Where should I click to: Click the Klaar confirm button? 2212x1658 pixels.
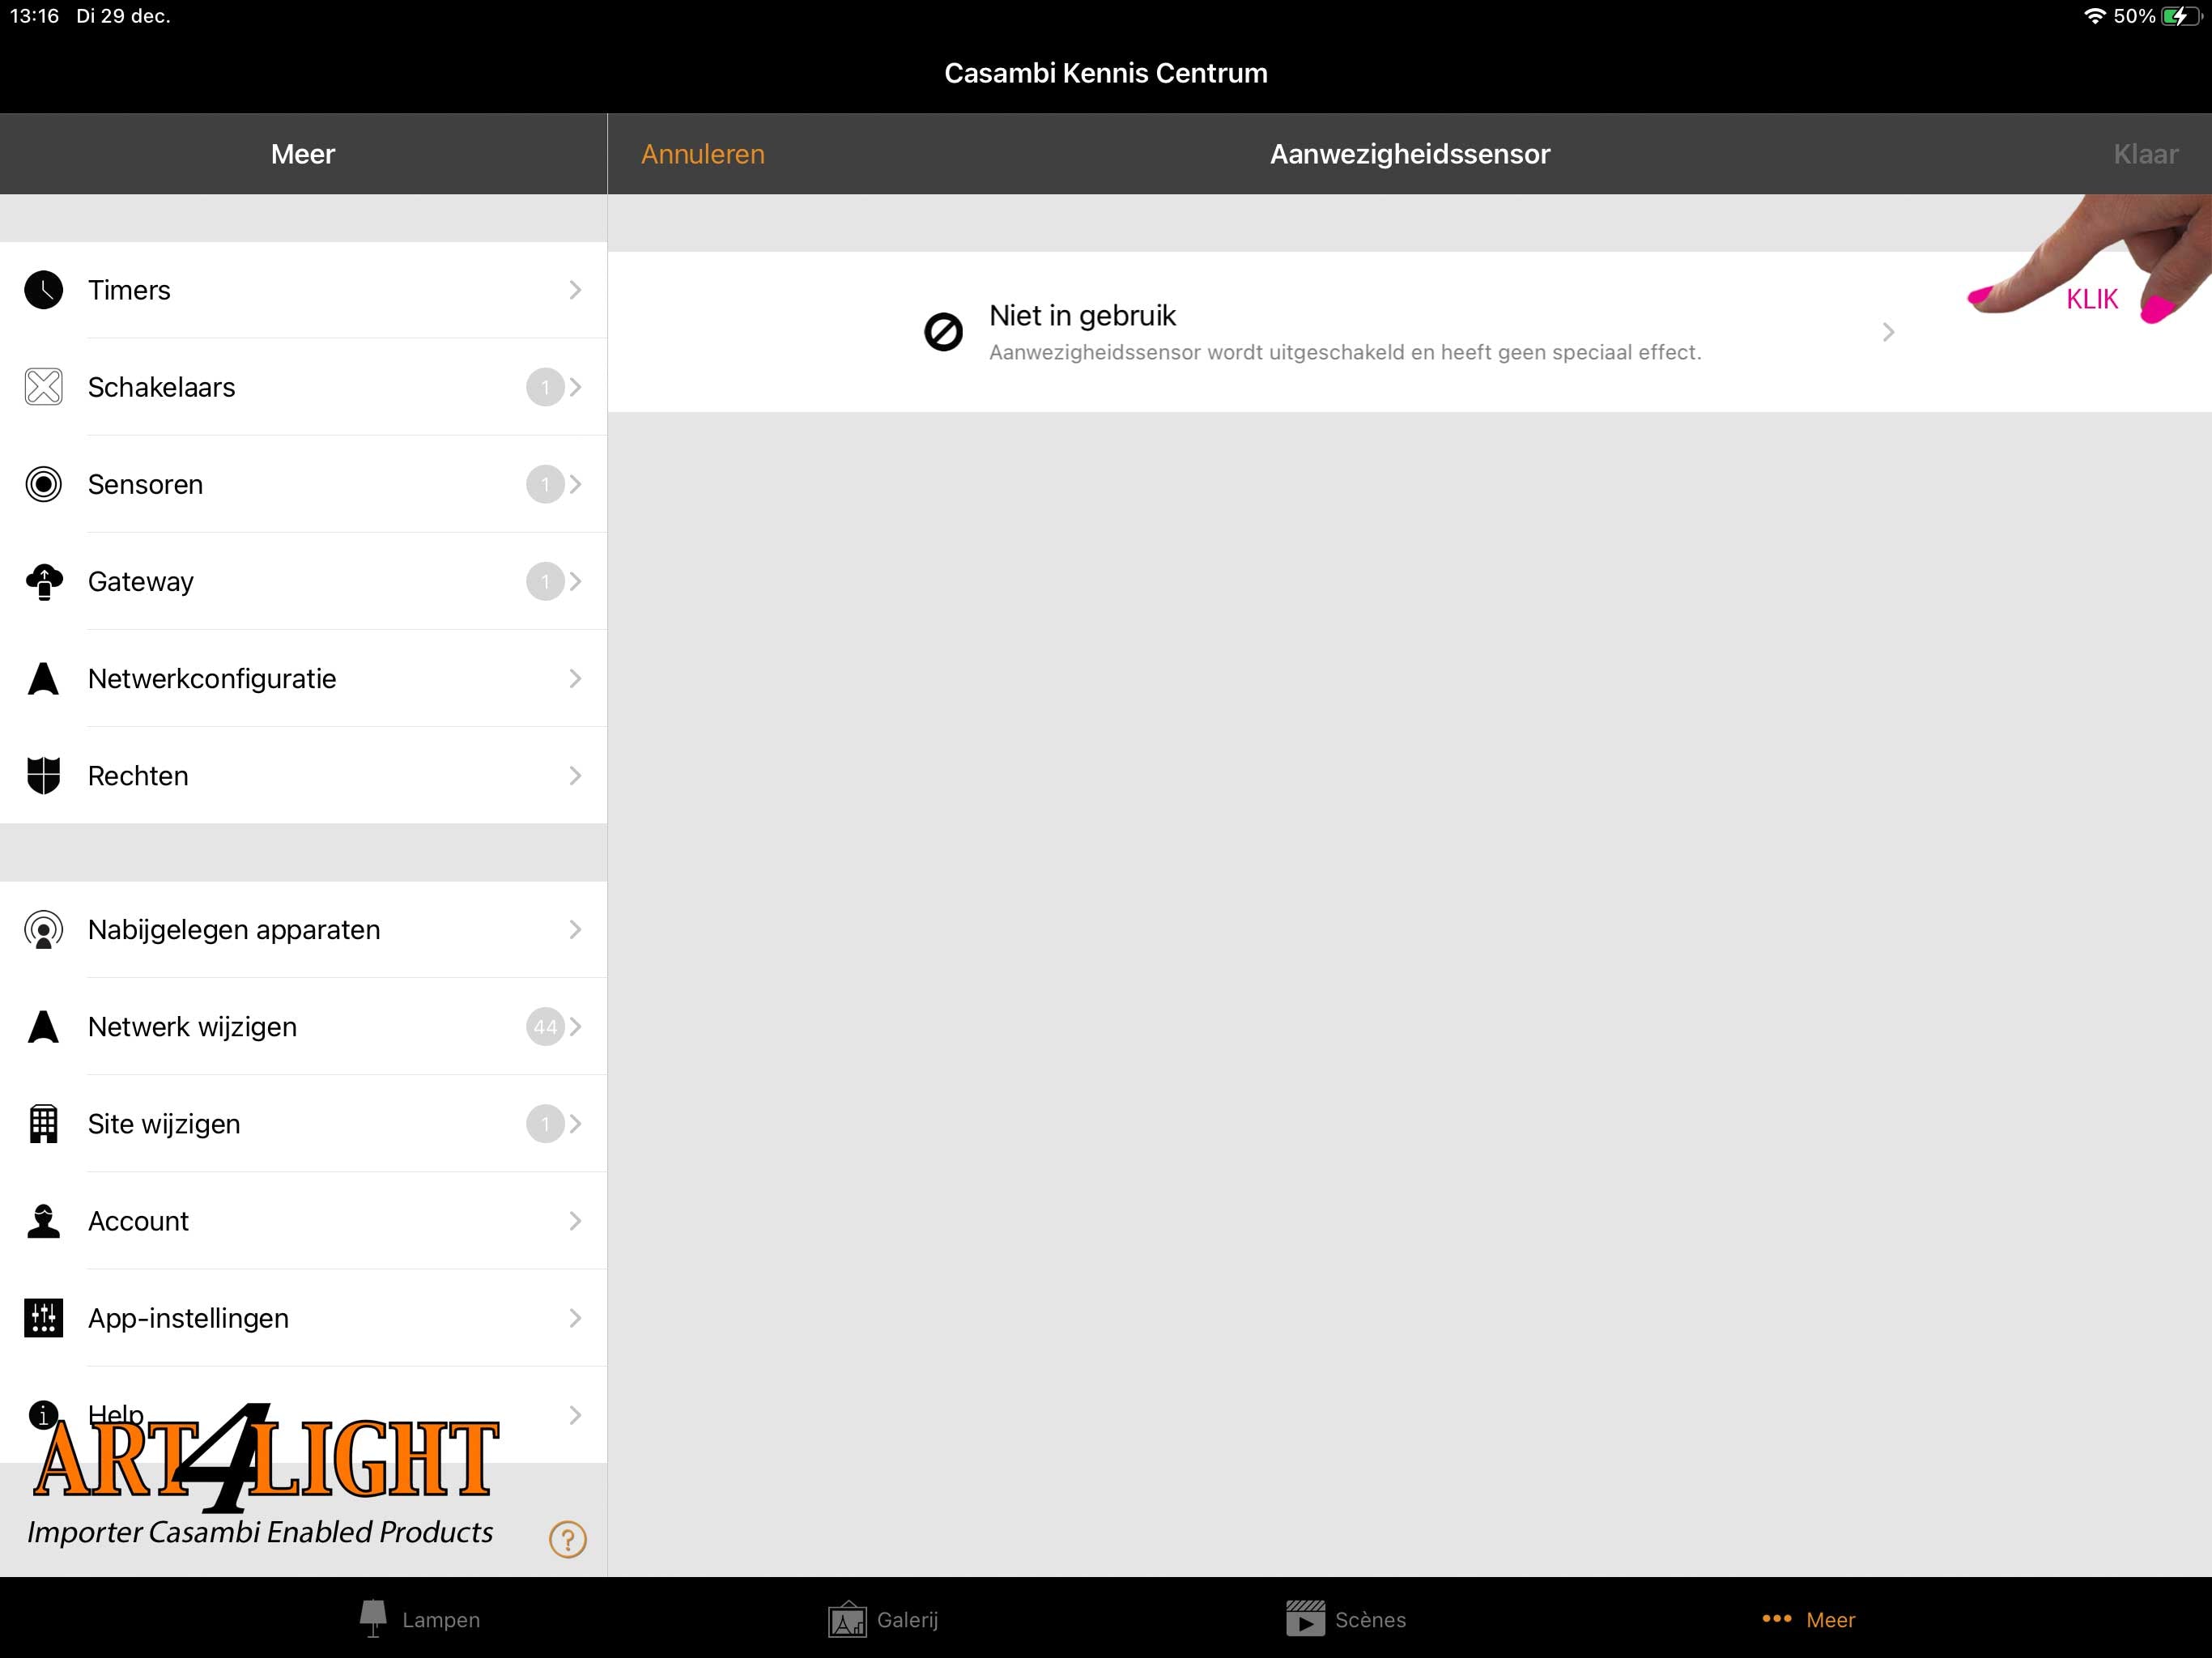click(2144, 153)
